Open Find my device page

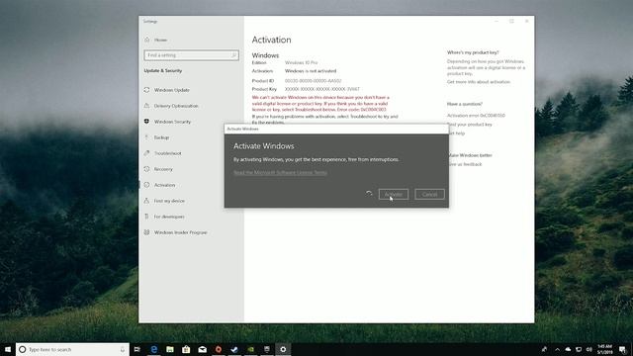pyautogui.click(x=169, y=201)
